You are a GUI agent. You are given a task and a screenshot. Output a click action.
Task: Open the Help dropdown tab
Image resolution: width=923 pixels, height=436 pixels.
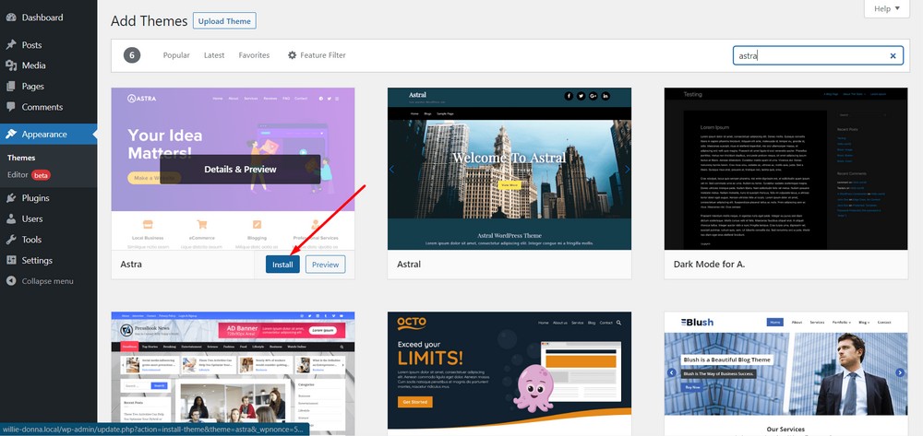887,9
